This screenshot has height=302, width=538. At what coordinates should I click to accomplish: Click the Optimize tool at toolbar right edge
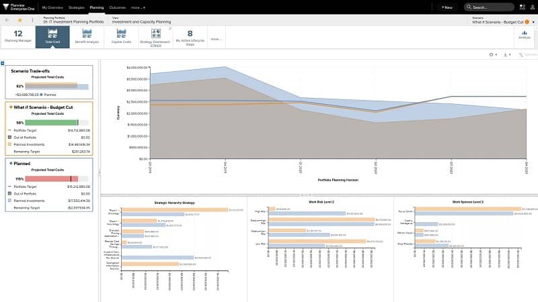tap(528, 54)
